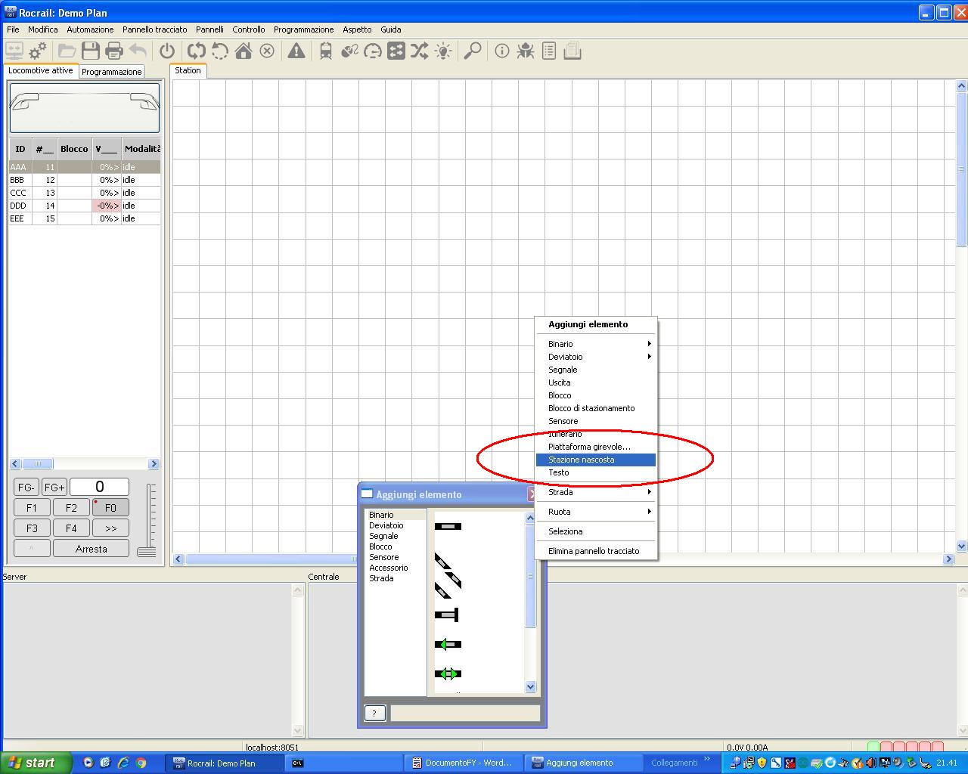Image resolution: width=968 pixels, height=774 pixels.
Task: Click the turnout switches icon
Action: (349, 51)
